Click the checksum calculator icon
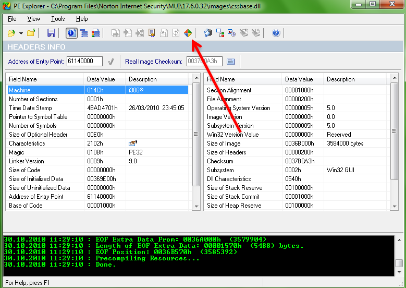The height and width of the screenshot is (288, 406). (x=231, y=62)
